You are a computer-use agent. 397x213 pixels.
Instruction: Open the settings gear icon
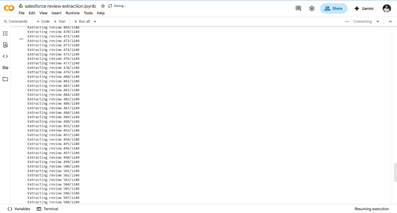coord(312,9)
